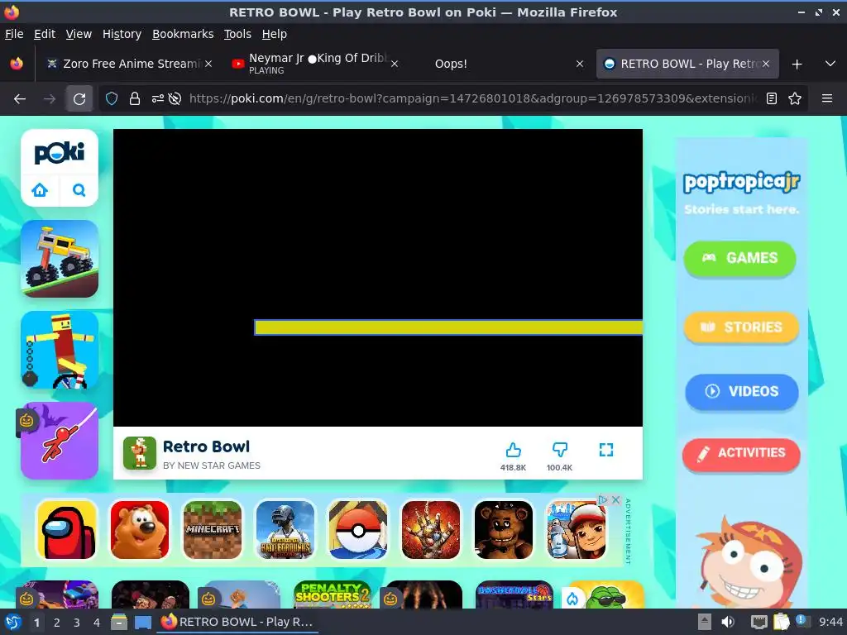Click the Poptropica Jr STORIES button
847x635 pixels.
click(x=741, y=327)
